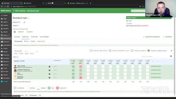
Task: Click the info icon in the Дамблдор row
Action: (50, 78)
